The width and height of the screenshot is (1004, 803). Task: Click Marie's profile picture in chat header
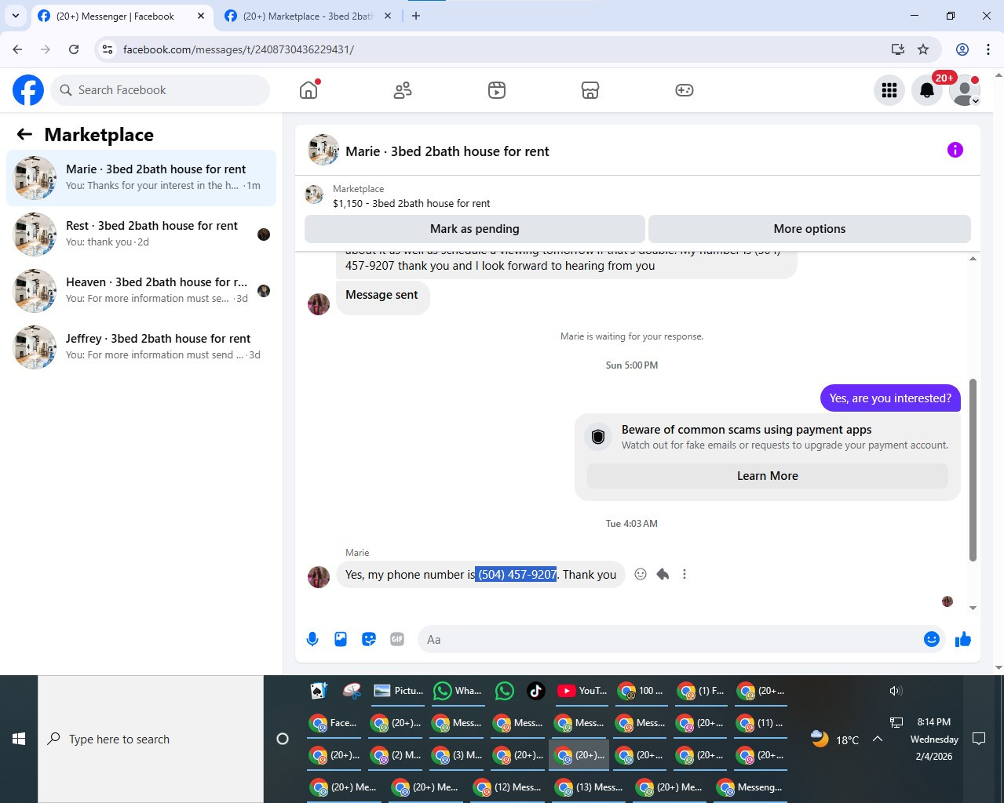tap(323, 150)
